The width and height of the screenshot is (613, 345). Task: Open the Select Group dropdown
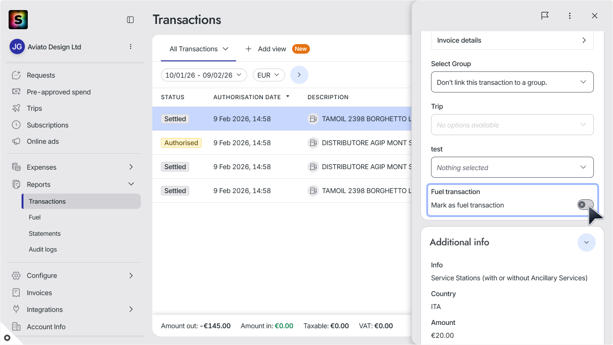tap(512, 82)
